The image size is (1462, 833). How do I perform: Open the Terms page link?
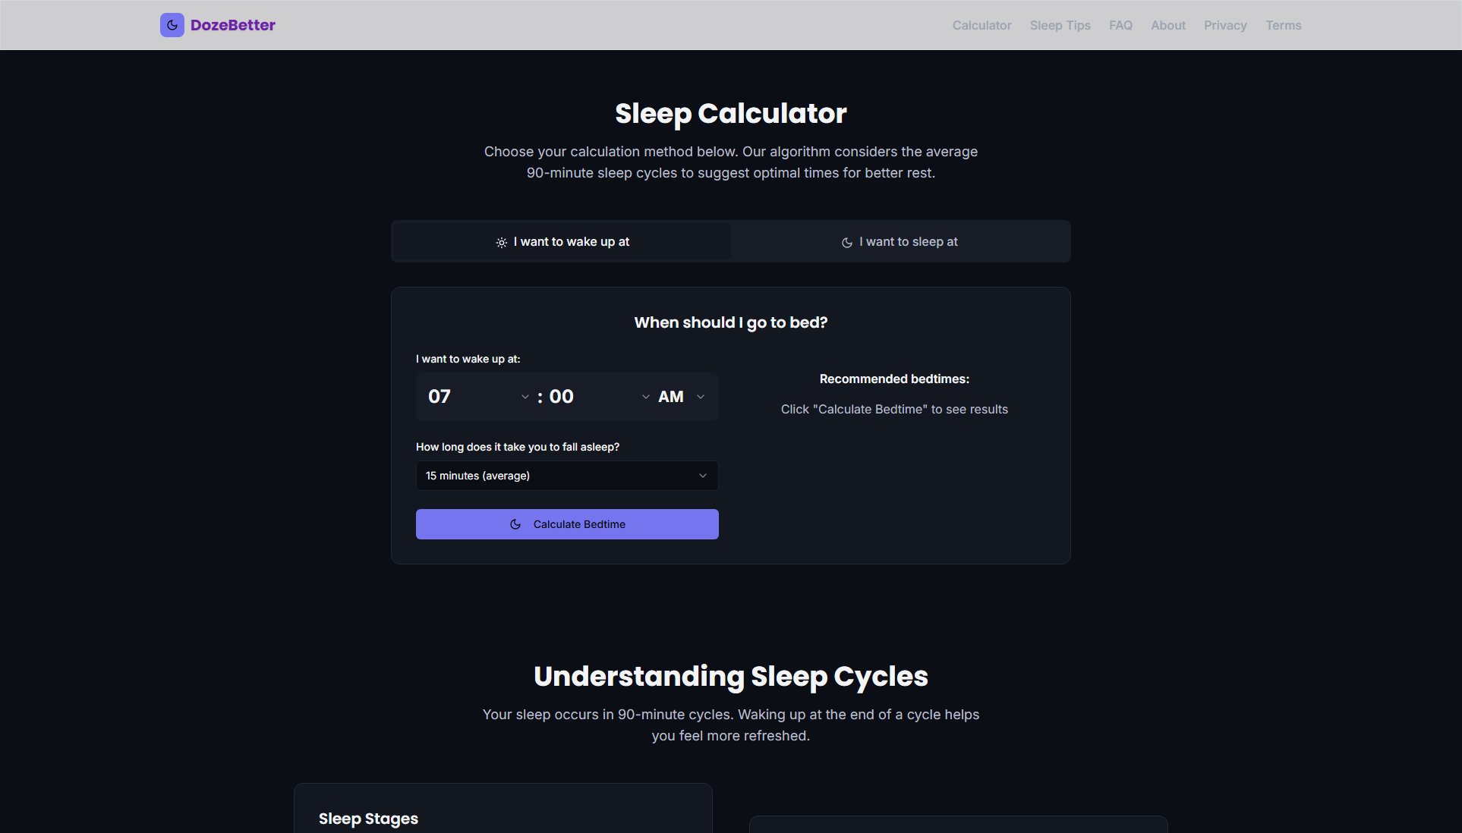(x=1283, y=25)
